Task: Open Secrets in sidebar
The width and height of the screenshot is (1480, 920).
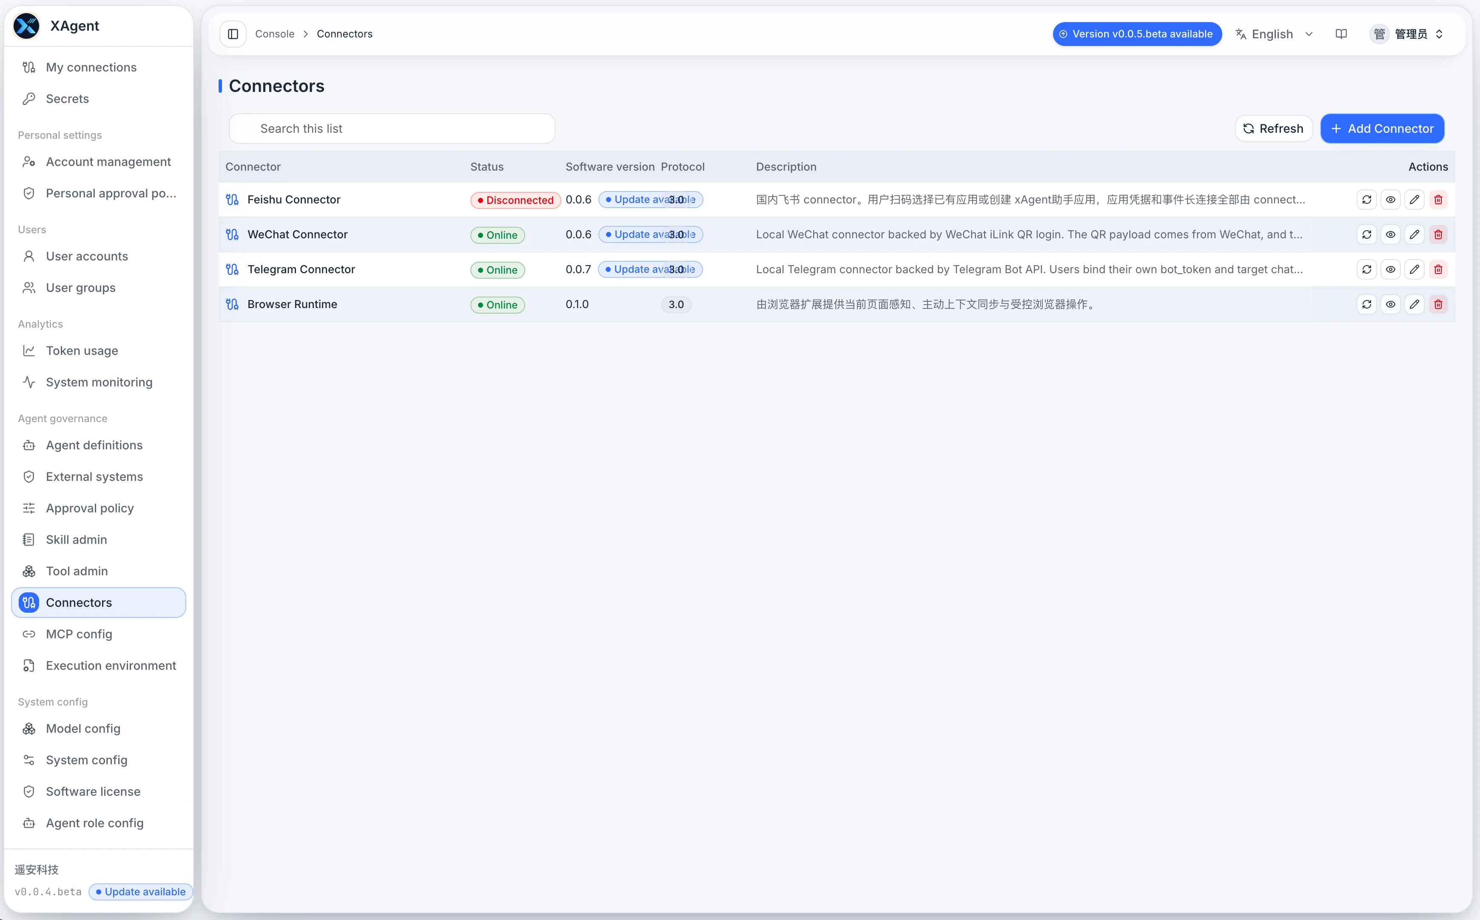Action: (x=99, y=99)
